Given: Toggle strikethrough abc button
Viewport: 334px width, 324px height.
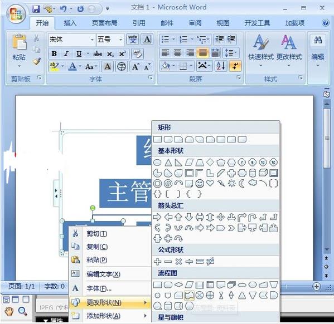Looking at the screenshot, I should pos(98,53).
